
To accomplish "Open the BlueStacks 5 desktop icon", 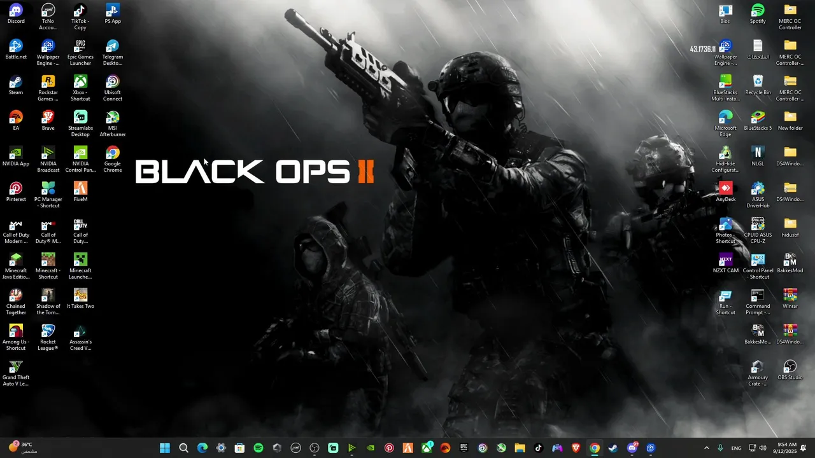I will (758, 121).
